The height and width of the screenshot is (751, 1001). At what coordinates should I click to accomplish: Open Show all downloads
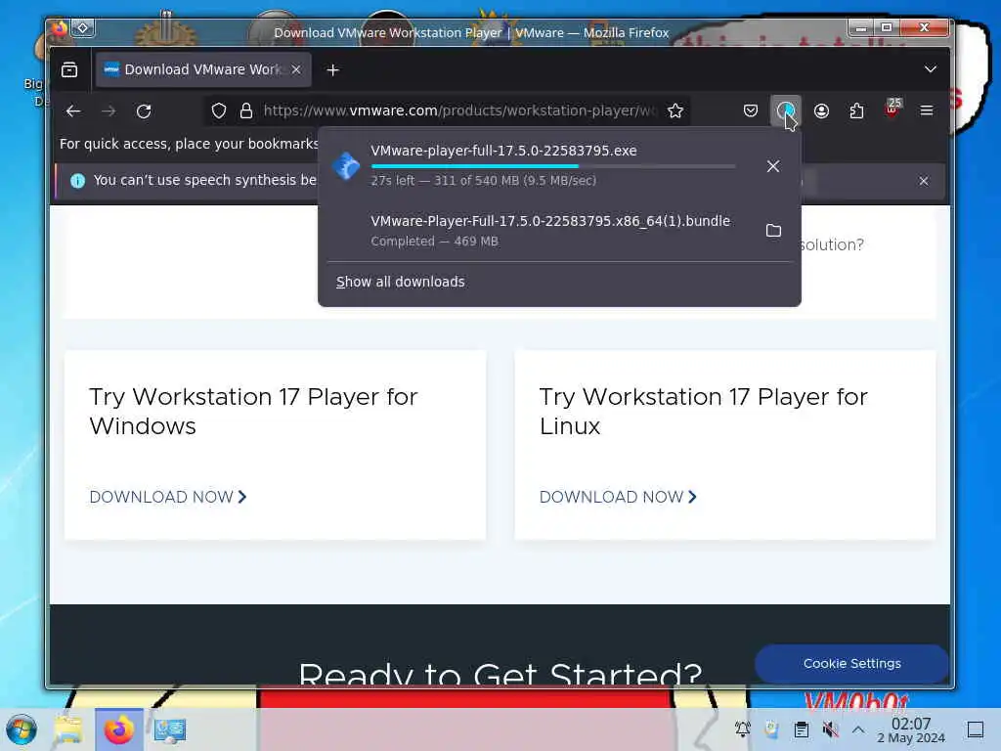pyautogui.click(x=400, y=282)
